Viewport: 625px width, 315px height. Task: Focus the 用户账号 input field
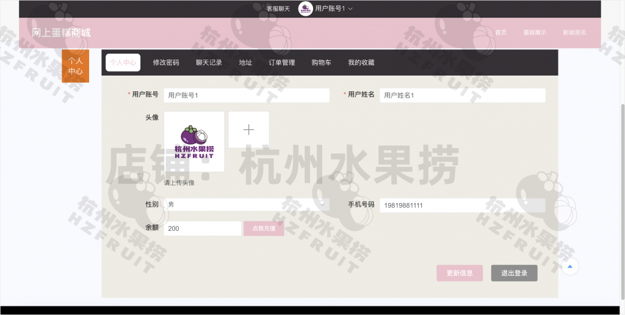(x=247, y=95)
